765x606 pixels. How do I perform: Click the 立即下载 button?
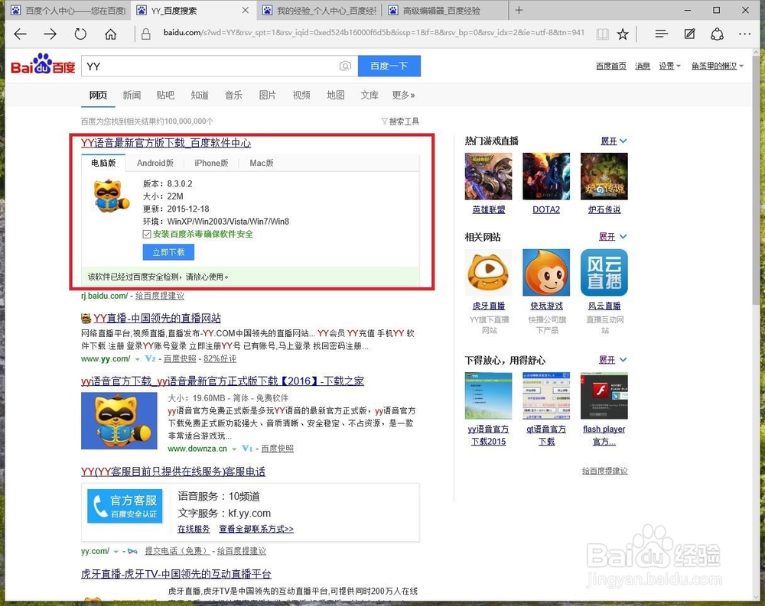[168, 252]
